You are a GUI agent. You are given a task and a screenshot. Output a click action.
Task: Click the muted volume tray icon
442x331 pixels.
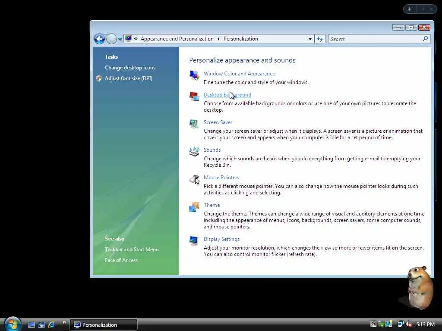pos(409,325)
